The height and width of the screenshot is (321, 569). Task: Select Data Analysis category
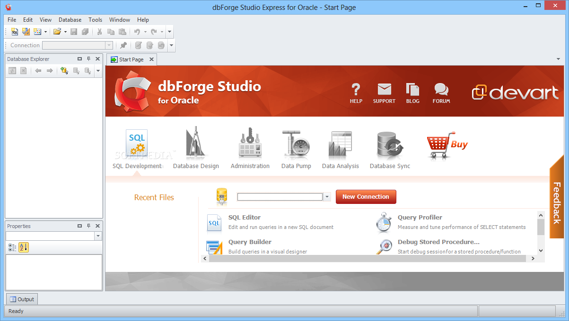(341, 149)
